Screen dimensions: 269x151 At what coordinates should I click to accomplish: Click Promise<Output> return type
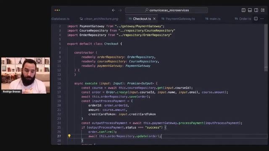pos(140,83)
